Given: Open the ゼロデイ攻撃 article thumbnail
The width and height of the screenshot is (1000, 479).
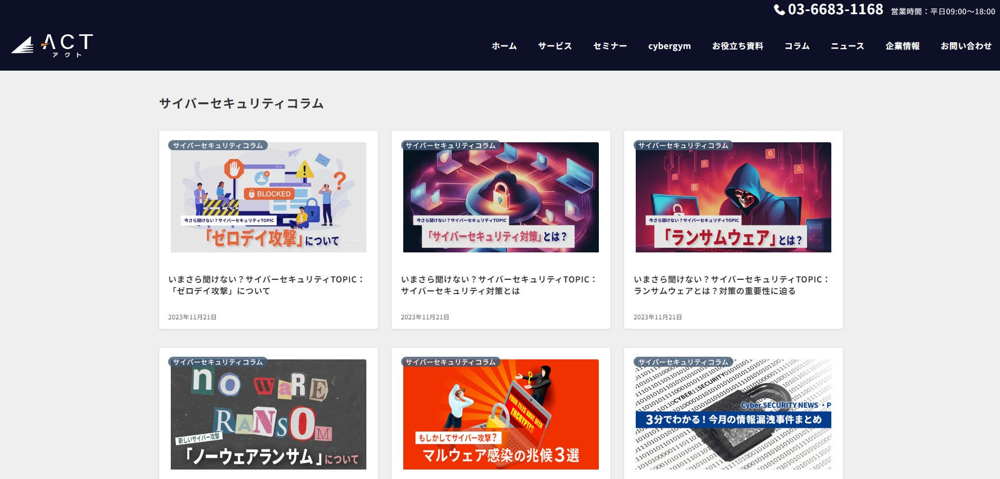Looking at the screenshot, I should (x=268, y=197).
